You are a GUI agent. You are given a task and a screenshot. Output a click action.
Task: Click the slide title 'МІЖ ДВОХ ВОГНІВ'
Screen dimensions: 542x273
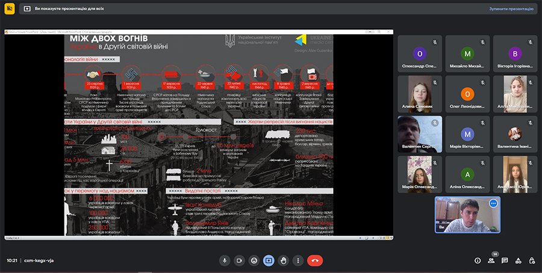click(108, 38)
